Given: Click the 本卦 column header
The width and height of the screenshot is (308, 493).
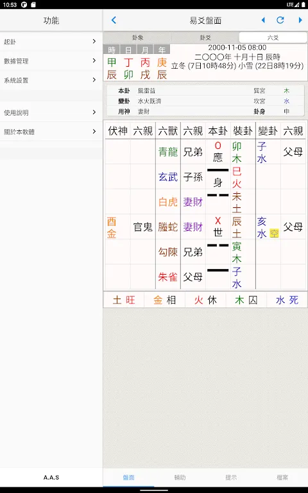Looking at the screenshot, I should [x=218, y=131].
